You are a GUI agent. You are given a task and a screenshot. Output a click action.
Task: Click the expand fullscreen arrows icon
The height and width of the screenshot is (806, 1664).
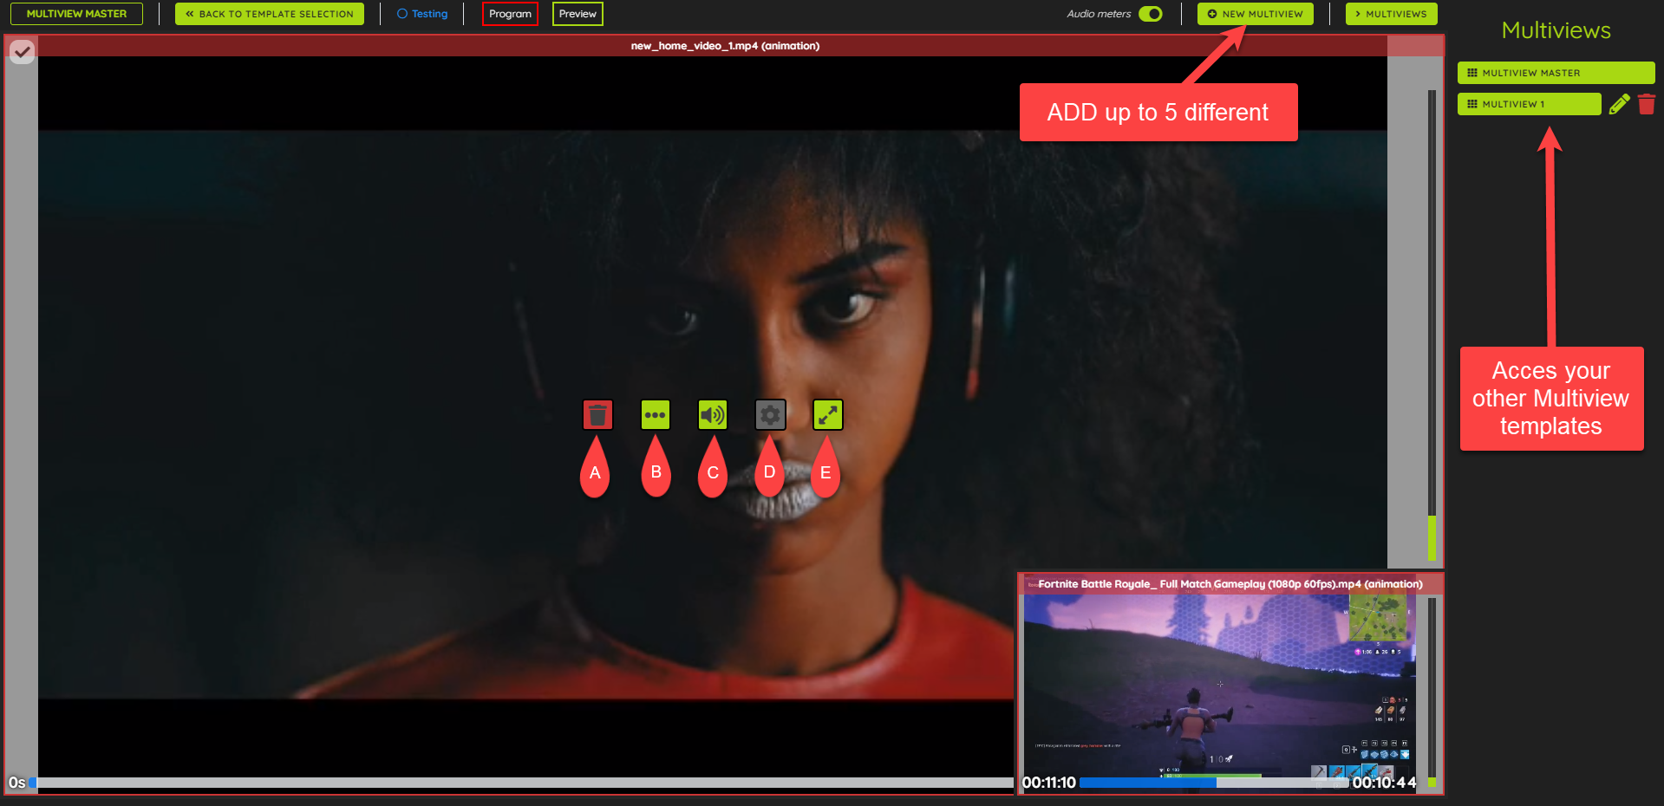(827, 415)
